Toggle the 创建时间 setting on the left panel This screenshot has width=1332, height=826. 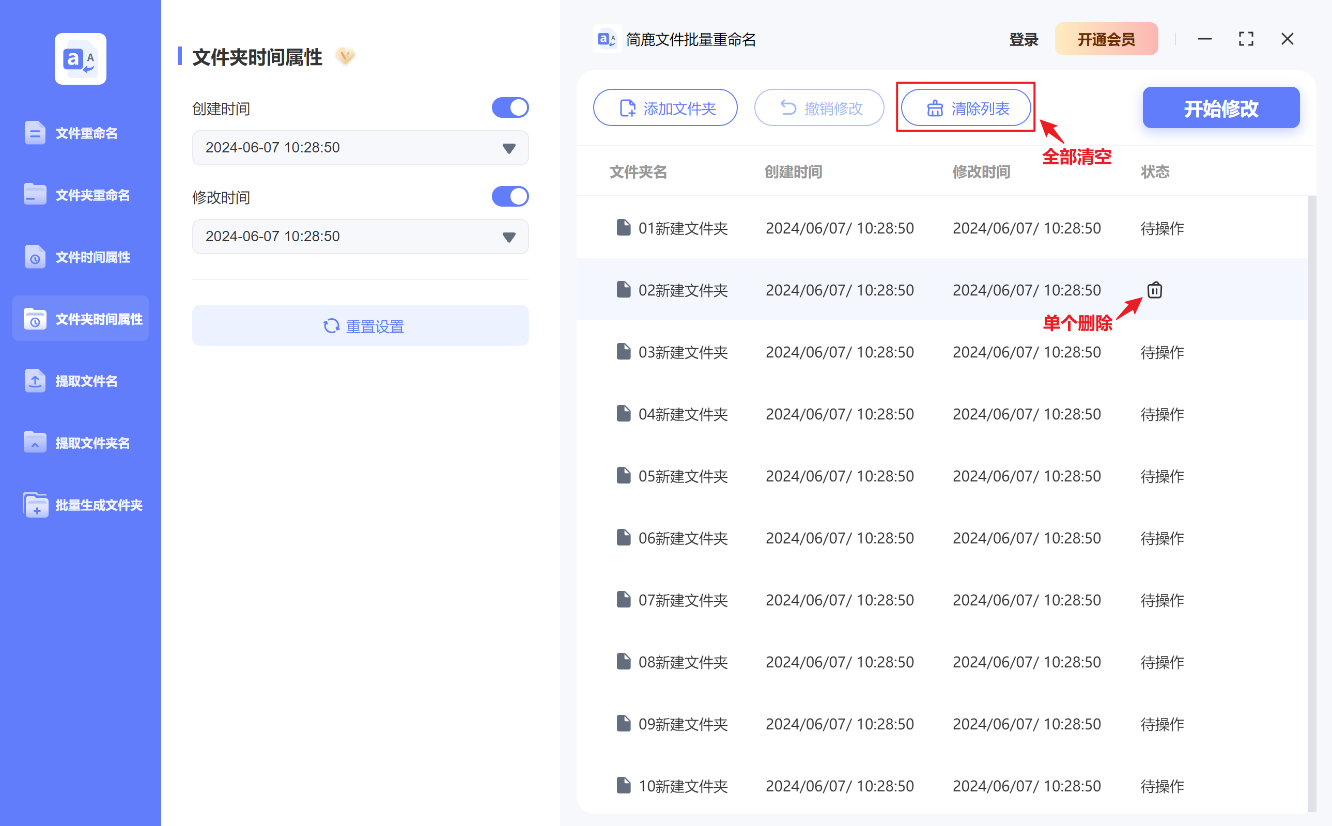510,107
